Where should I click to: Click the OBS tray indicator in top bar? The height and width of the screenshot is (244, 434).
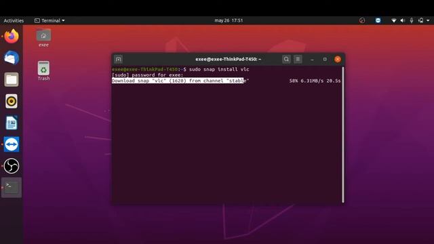(x=362, y=20)
